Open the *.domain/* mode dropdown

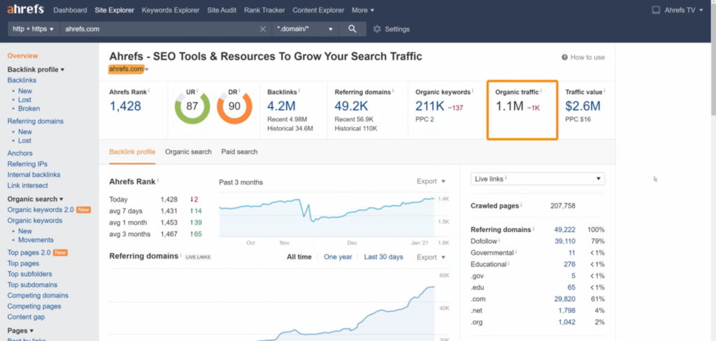coord(305,29)
